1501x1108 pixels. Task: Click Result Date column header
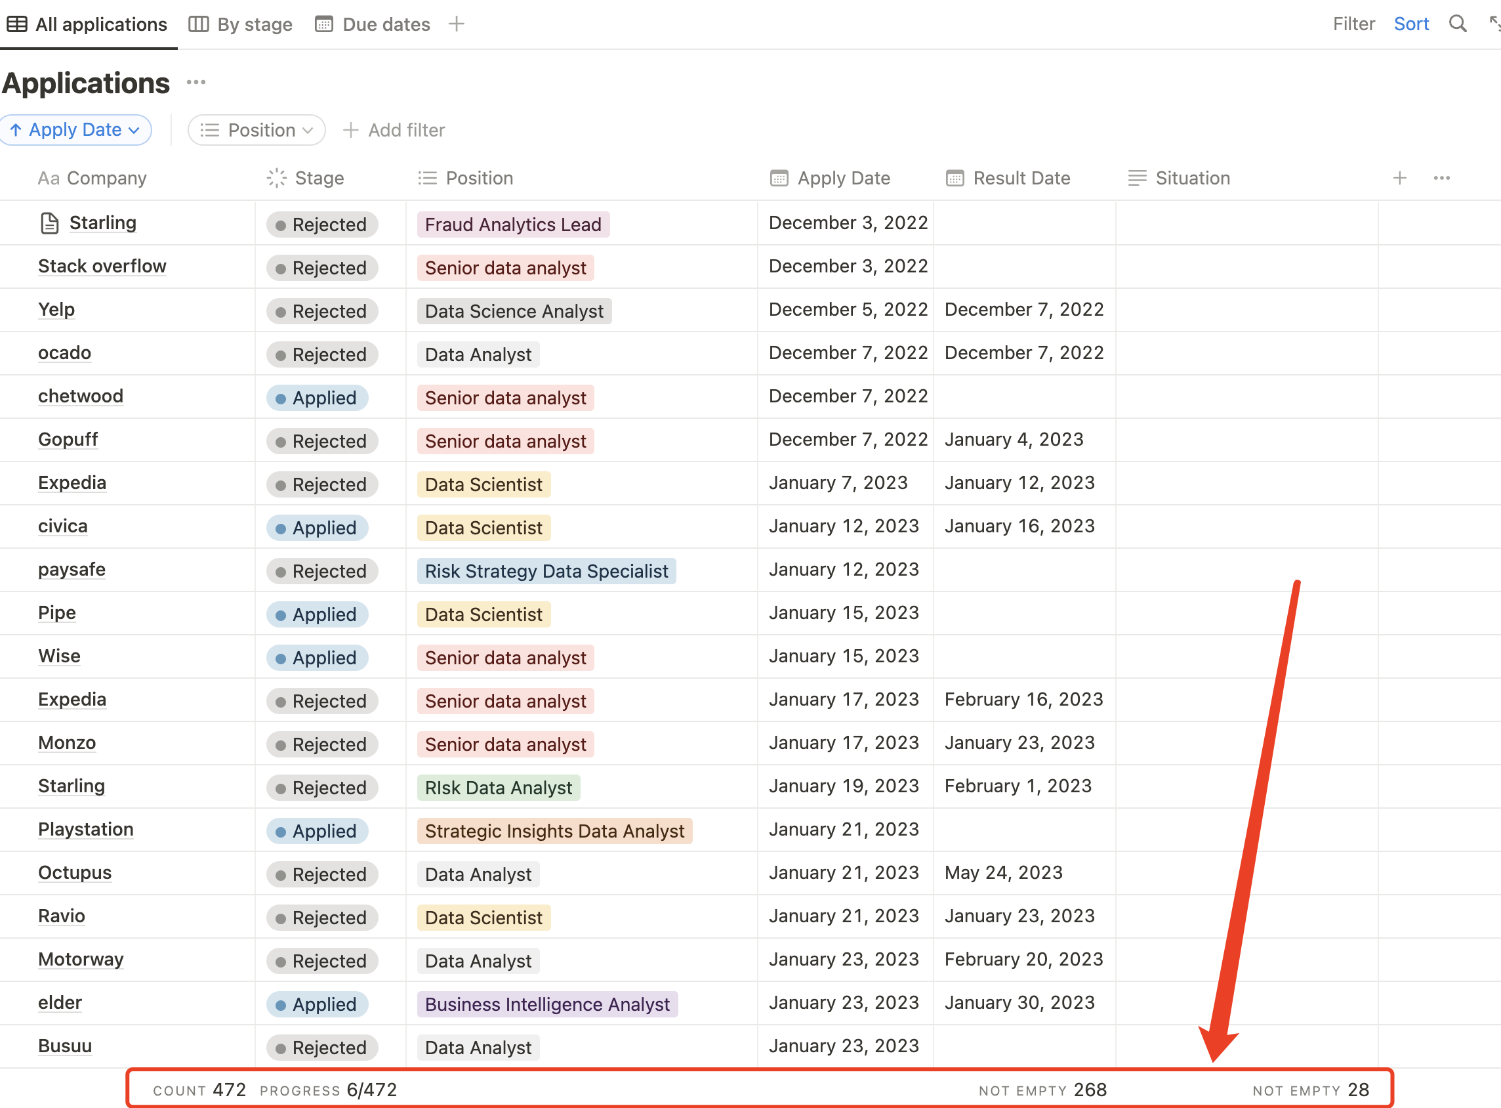[x=1008, y=178]
